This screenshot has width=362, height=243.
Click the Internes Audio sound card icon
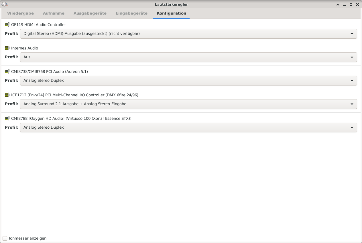(7, 48)
